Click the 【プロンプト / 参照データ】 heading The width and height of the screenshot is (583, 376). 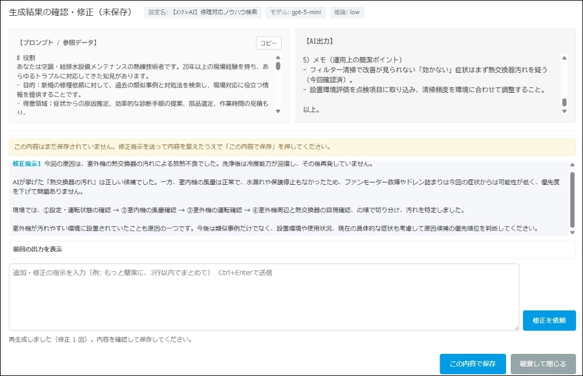point(58,43)
